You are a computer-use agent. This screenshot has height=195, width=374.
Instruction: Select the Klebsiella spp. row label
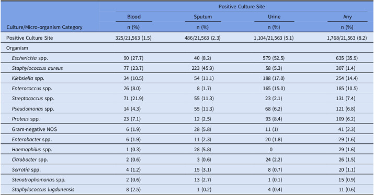[x=28, y=78]
